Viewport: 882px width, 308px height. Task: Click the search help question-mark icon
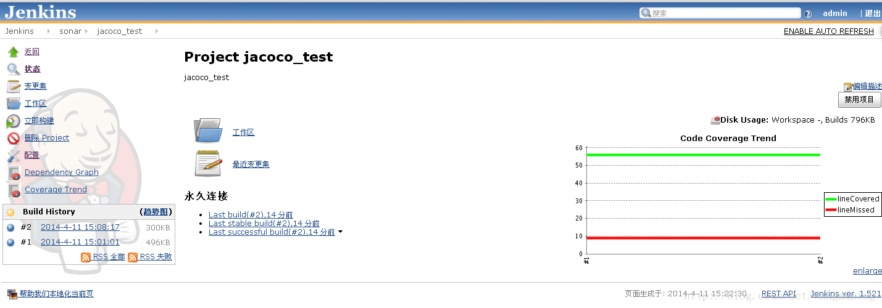[x=808, y=14]
